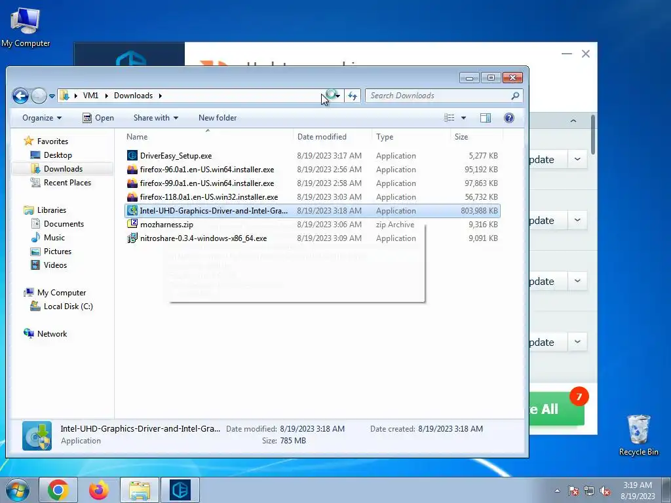The width and height of the screenshot is (671, 503).
Task: Change your view icon button
Action: click(450, 118)
